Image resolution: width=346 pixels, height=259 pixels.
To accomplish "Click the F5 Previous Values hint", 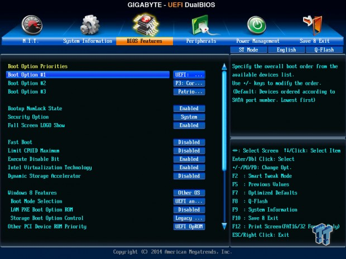I will point(261,184).
